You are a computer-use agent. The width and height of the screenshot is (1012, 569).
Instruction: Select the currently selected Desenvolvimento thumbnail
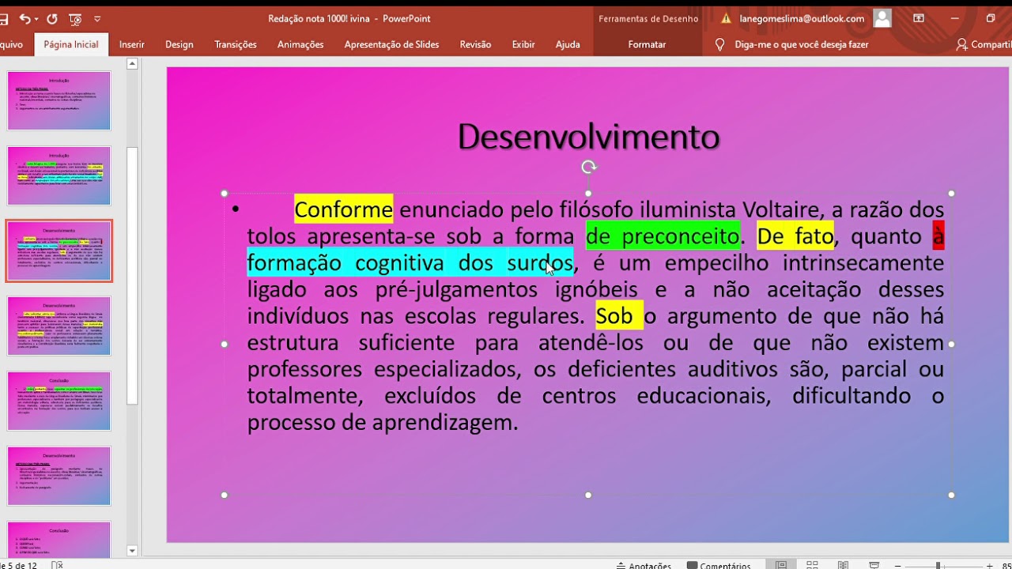[59, 251]
